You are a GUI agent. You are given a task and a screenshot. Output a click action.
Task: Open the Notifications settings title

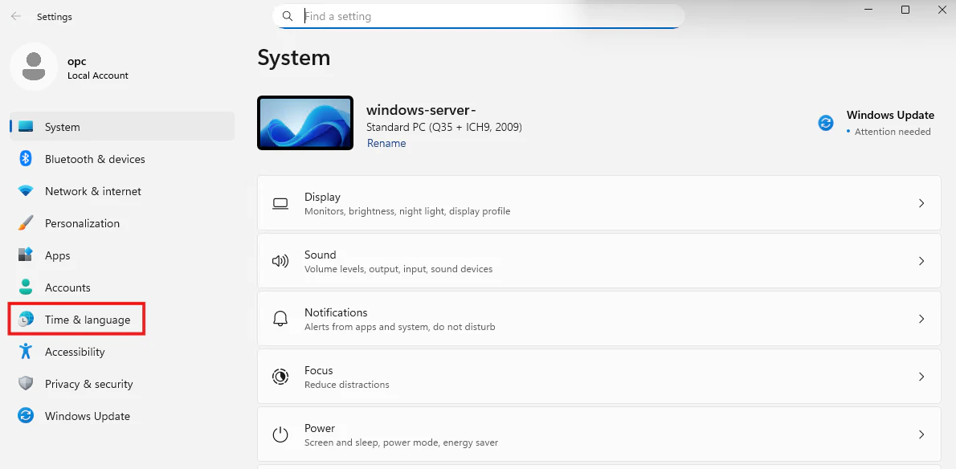pyautogui.click(x=336, y=312)
